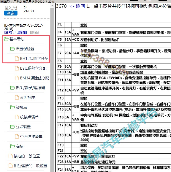Click the F13 fuse number cell
Screen dimensions: 171x172
[x=61, y=98]
